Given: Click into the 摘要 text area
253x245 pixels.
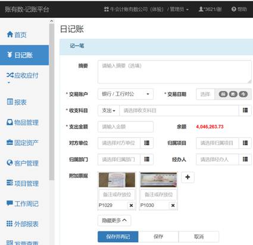Looking at the screenshot, I should (174, 72).
